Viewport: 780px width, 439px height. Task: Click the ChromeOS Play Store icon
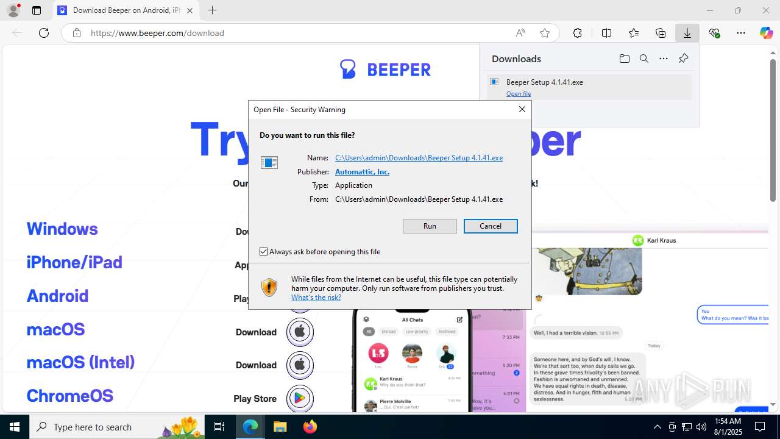(x=300, y=398)
